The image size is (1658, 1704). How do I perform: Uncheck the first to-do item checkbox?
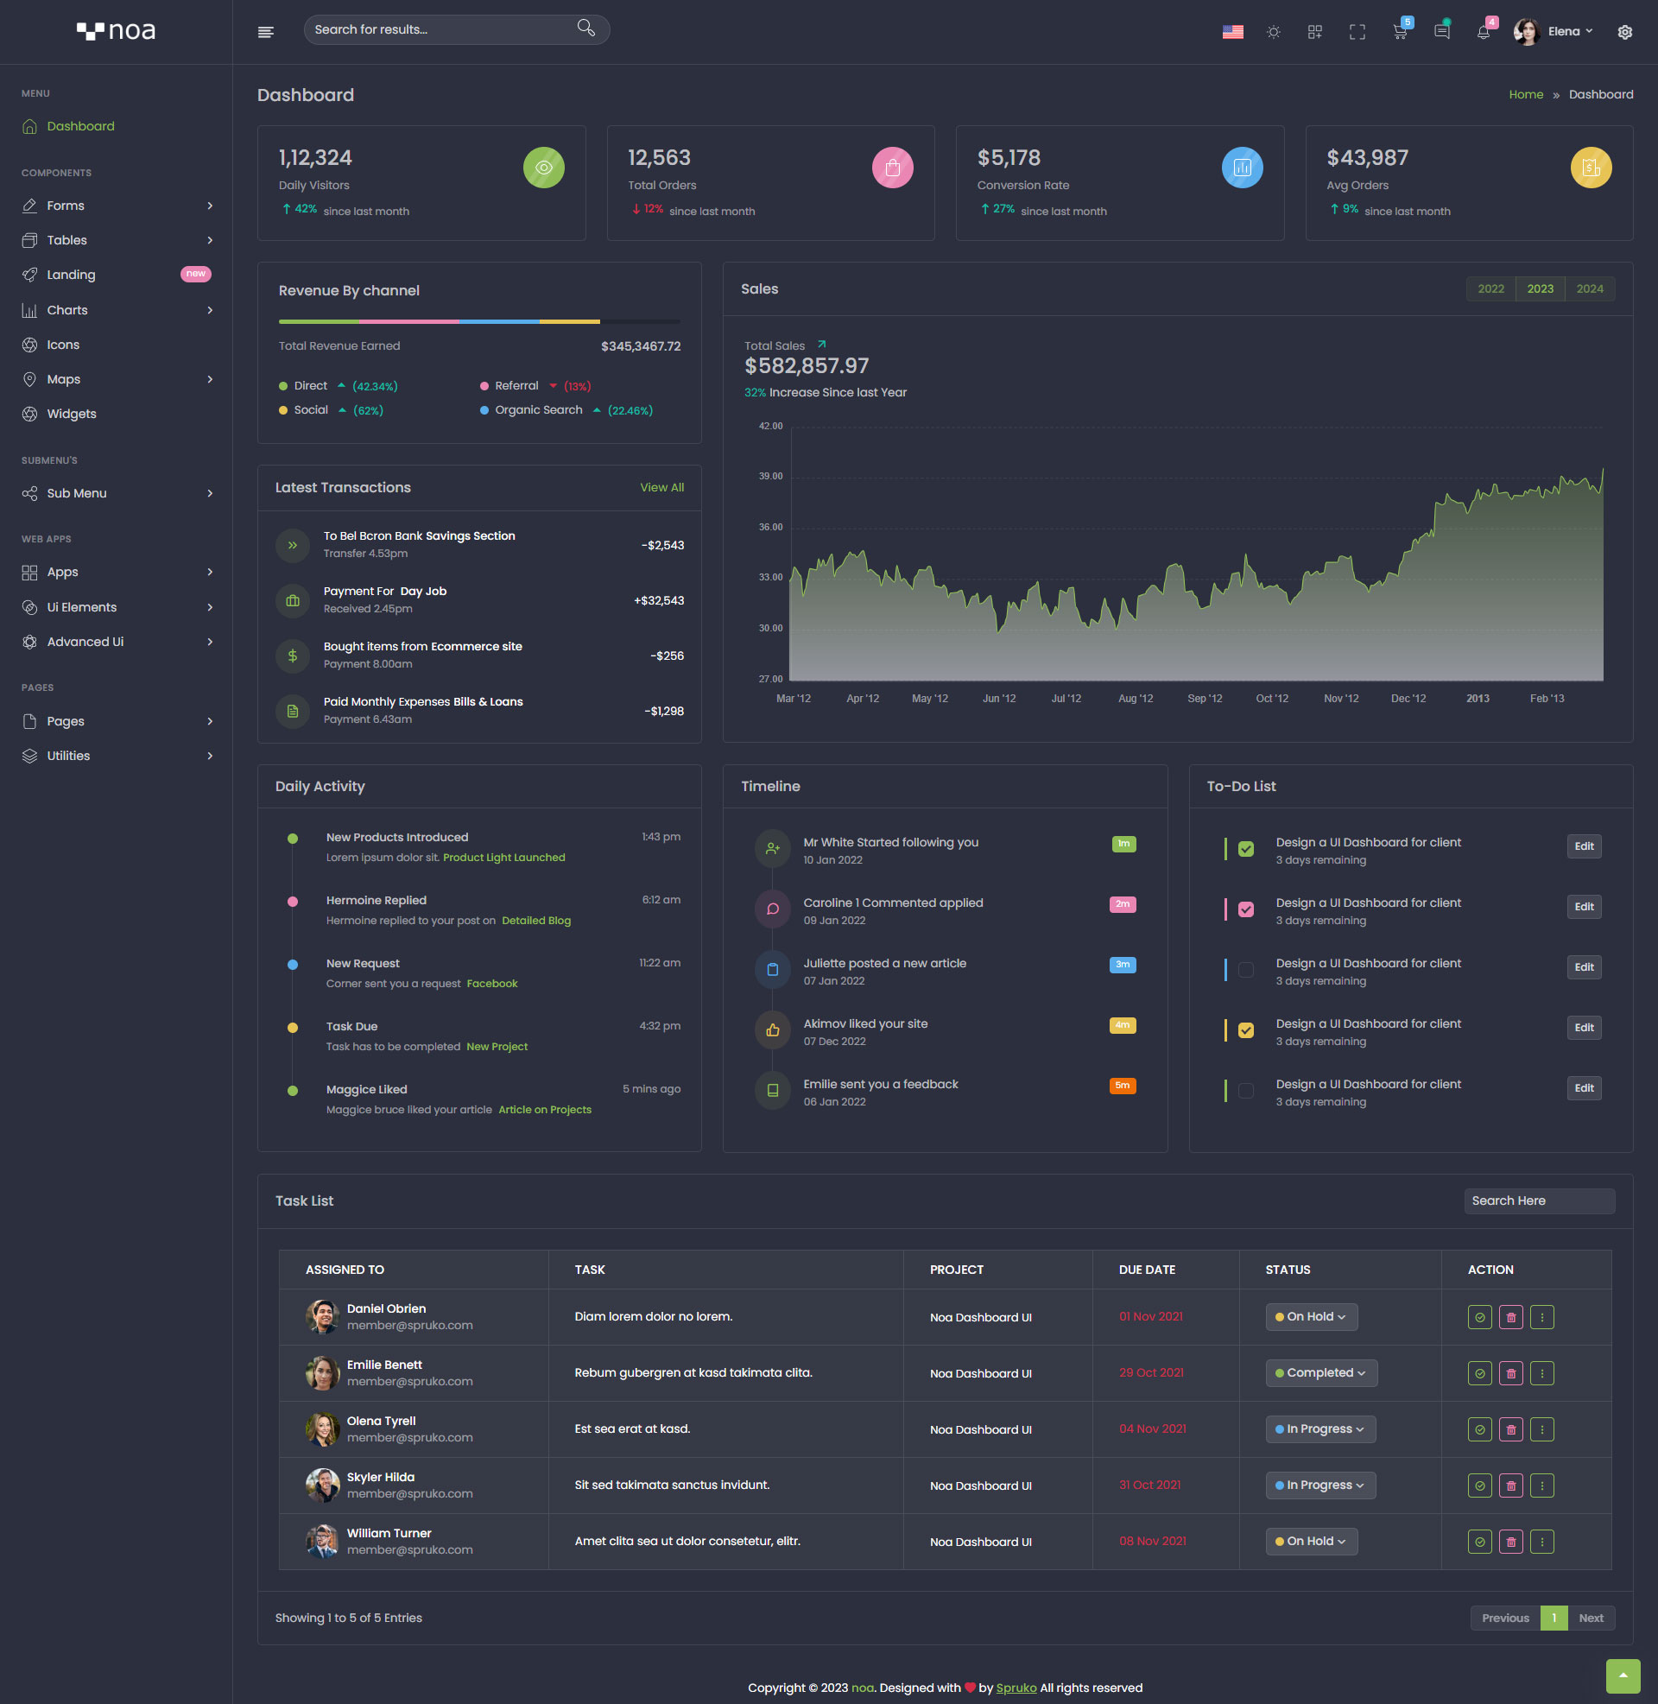(x=1246, y=849)
